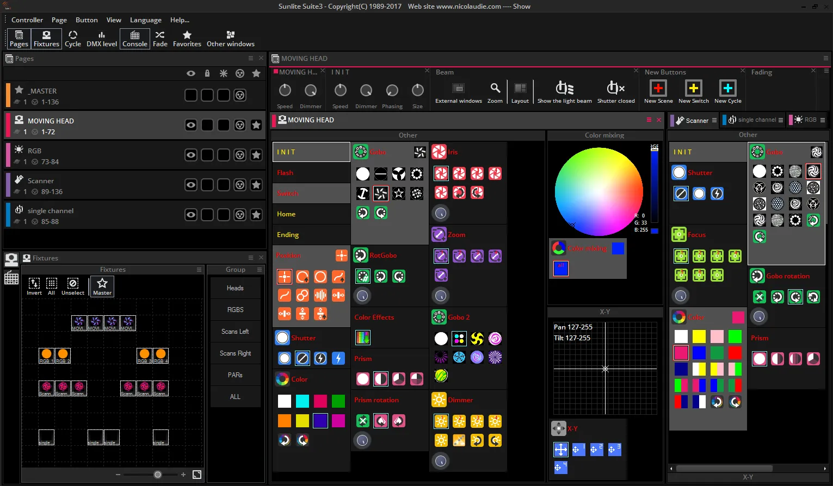
Task: Expand the Fixtures panel options menu
Action: click(x=251, y=258)
